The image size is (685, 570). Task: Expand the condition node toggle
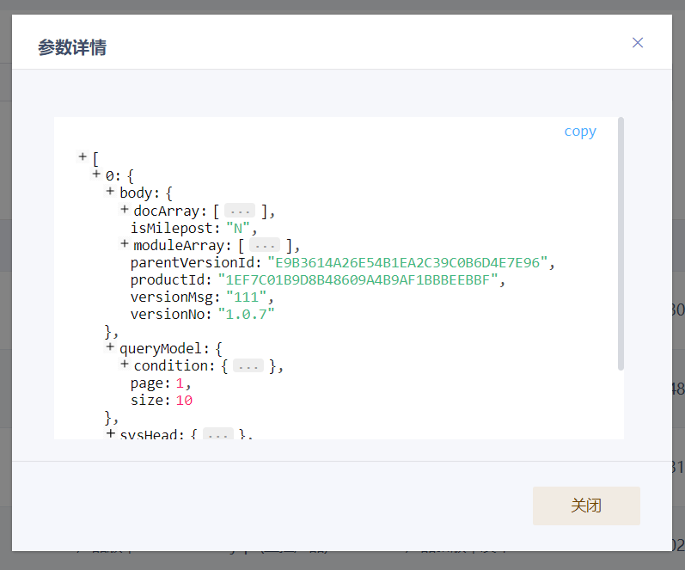[125, 365]
